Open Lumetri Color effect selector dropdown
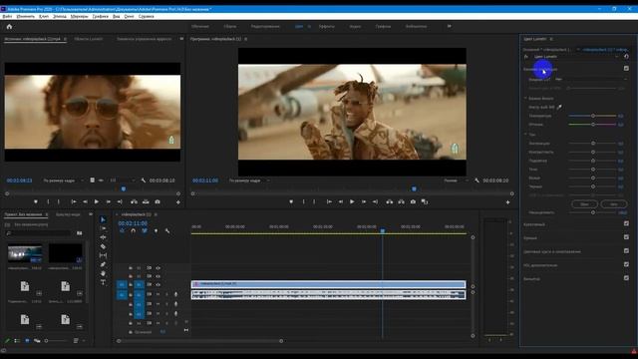 tap(576, 57)
